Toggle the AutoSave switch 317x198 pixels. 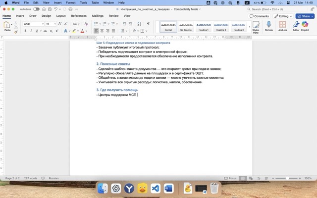(36, 9)
